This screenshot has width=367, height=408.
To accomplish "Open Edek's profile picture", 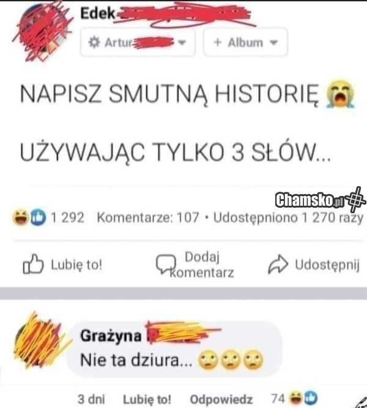I will tap(43, 32).
